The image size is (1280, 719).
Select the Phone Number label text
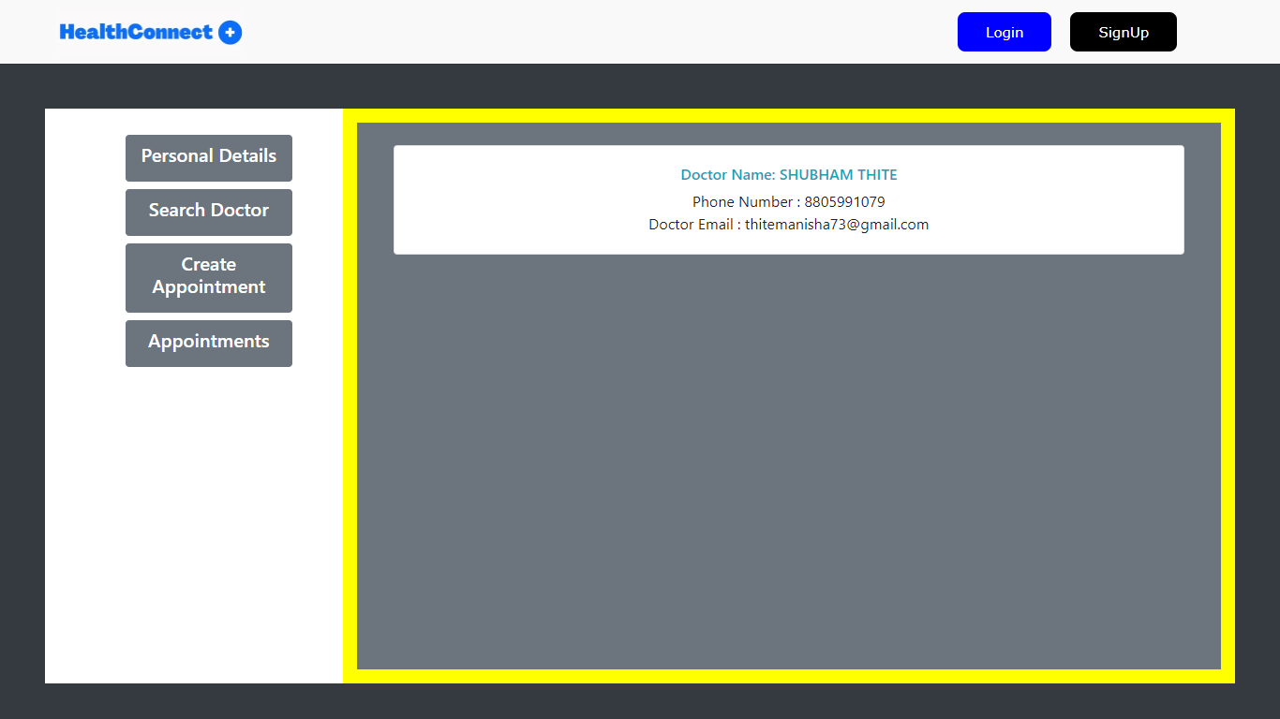coord(740,201)
